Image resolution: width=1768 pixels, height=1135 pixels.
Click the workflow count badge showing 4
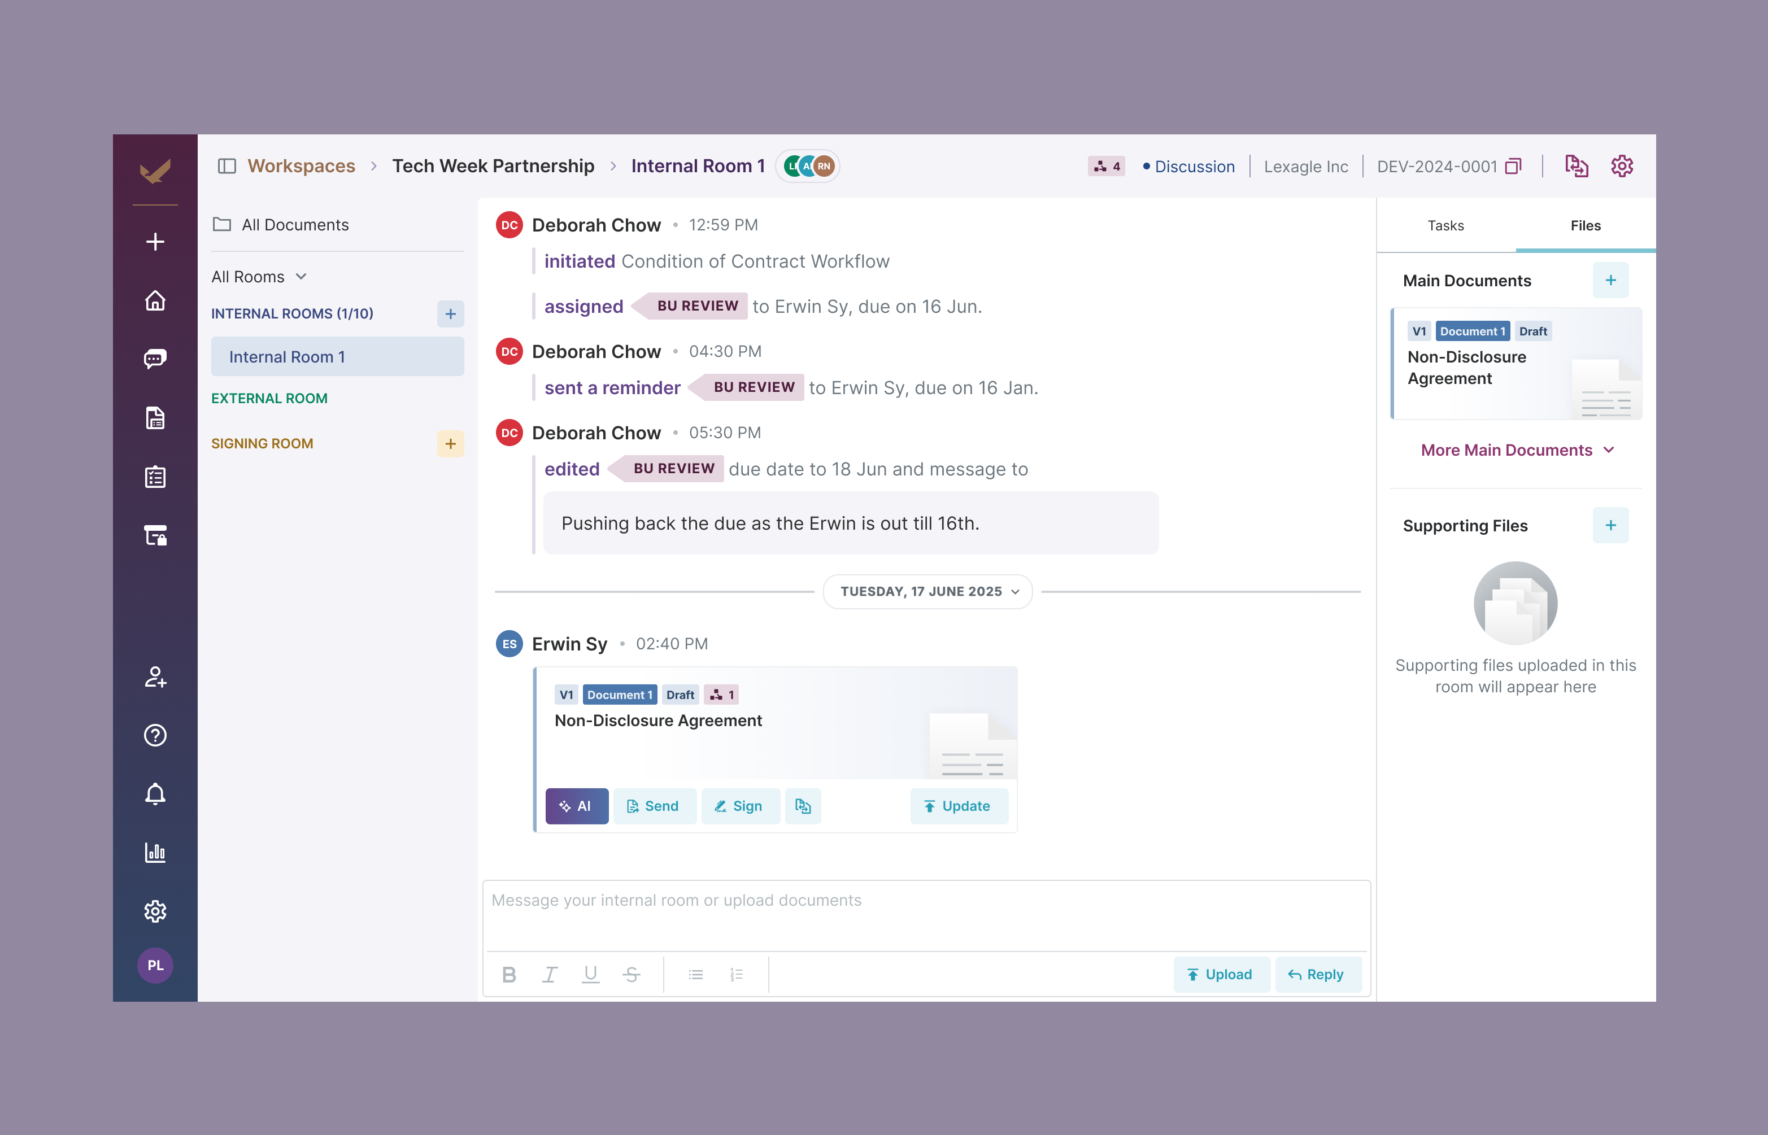[1107, 167]
